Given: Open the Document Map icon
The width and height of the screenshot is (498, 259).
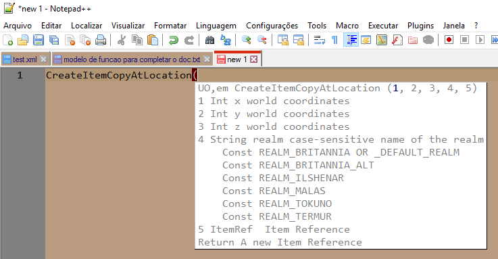Looking at the screenshot, I should click(382, 40).
